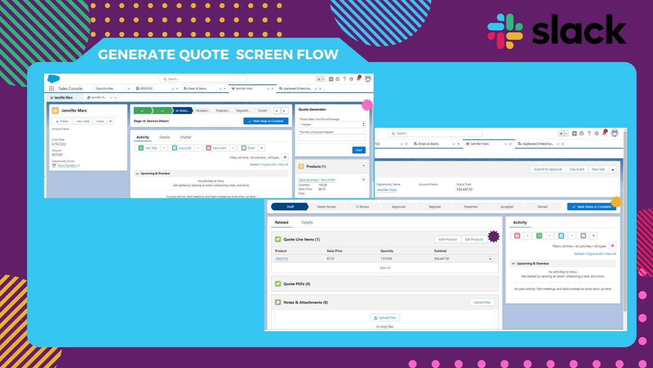Select the Needs Review stage in quote path

click(x=326, y=206)
